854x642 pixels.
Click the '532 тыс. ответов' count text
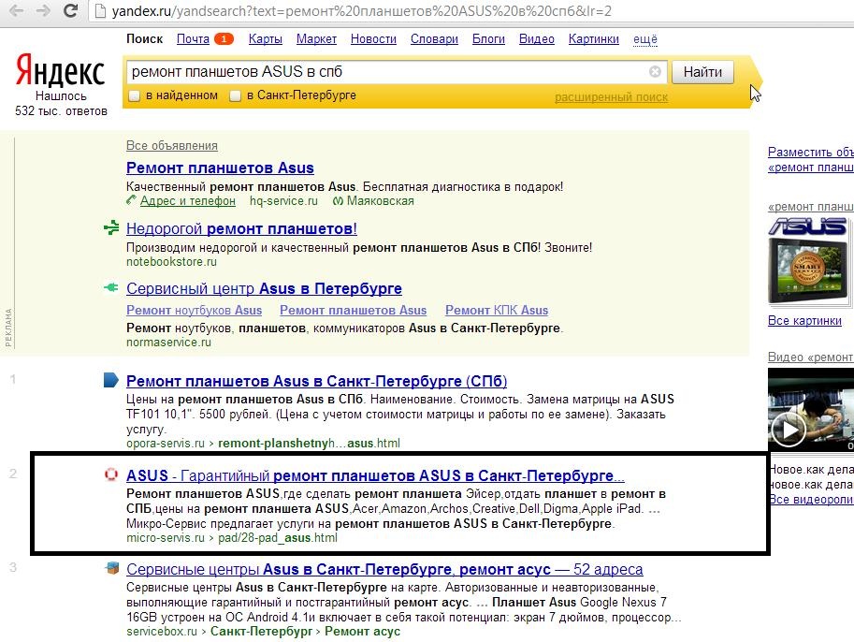tap(61, 111)
